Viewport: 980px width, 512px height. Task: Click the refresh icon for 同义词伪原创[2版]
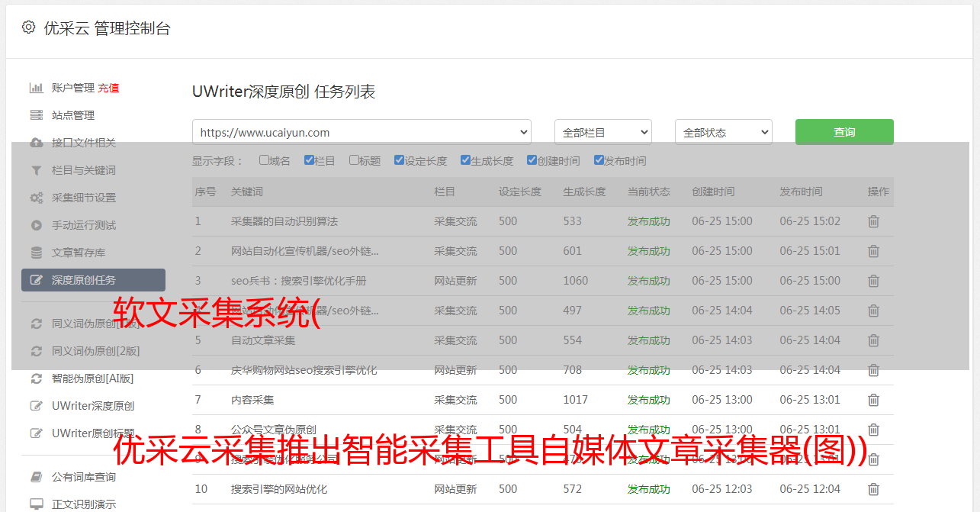pyautogui.click(x=36, y=351)
